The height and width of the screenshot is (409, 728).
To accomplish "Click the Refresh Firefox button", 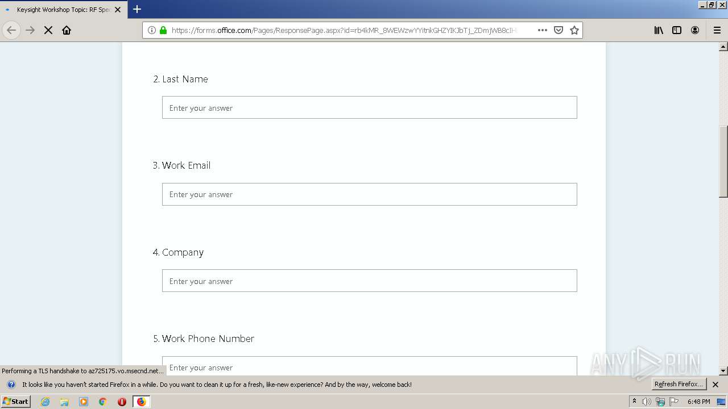I will [x=679, y=384].
